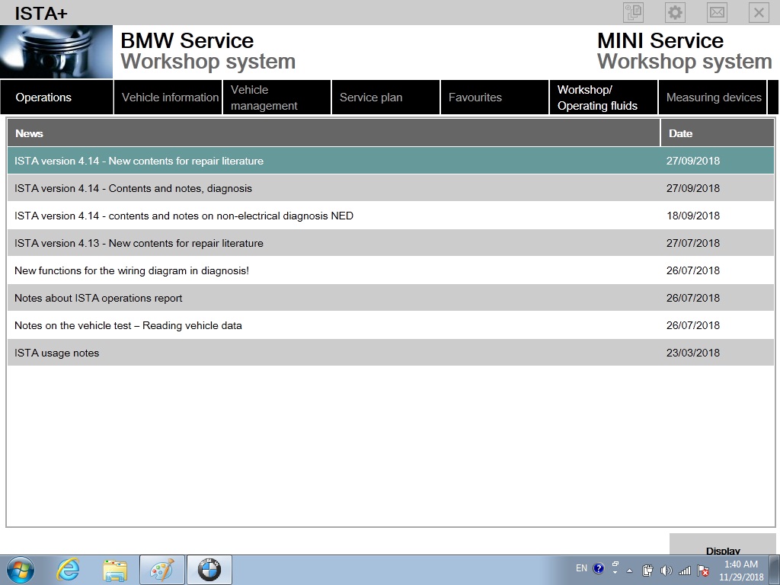Open Windows Explorer from the taskbar

pos(115,570)
